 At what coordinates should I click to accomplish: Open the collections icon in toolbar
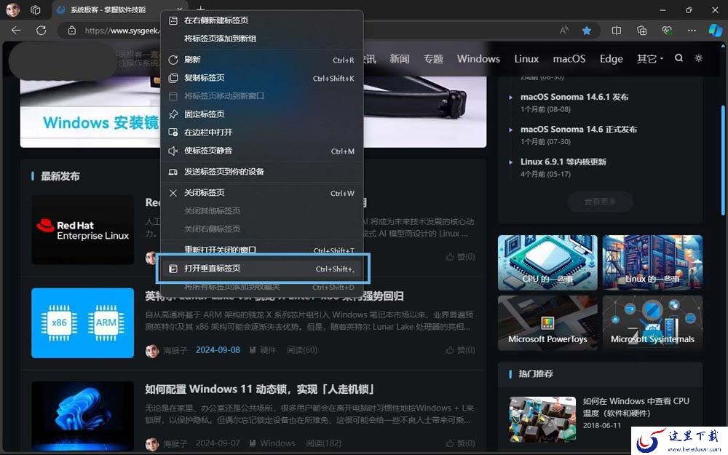[641, 31]
